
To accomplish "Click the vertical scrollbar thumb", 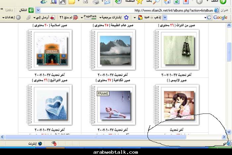I will point(229,51).
